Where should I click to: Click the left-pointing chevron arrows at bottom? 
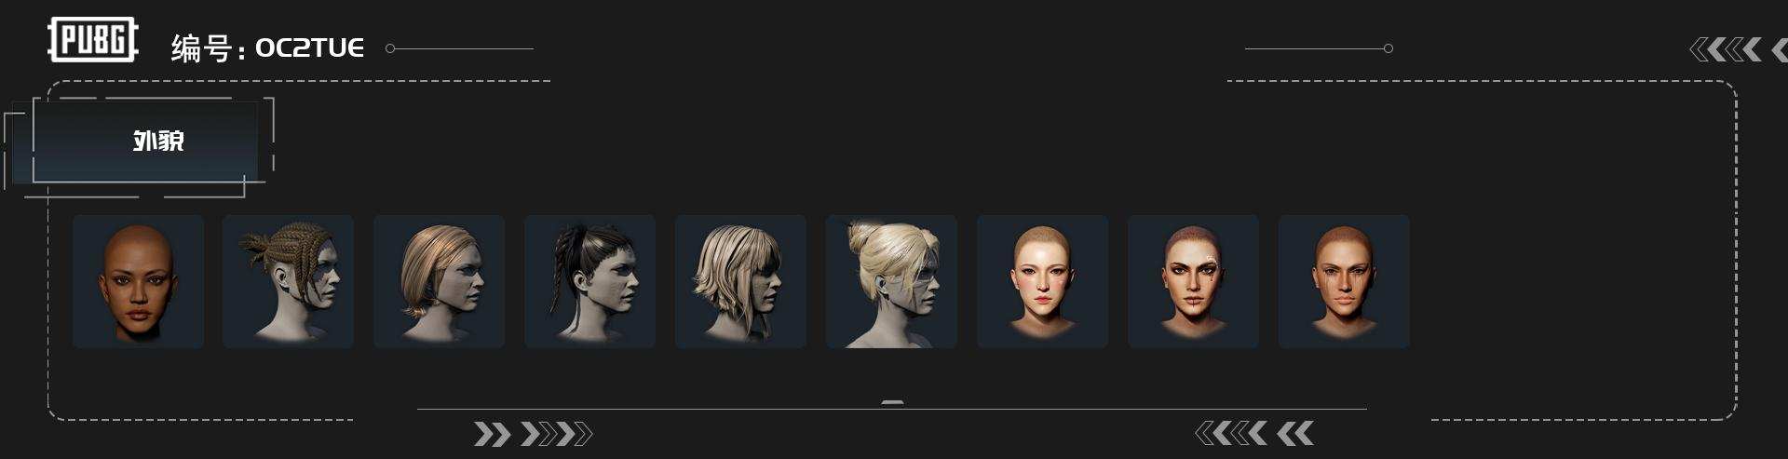click(1254, 433)
